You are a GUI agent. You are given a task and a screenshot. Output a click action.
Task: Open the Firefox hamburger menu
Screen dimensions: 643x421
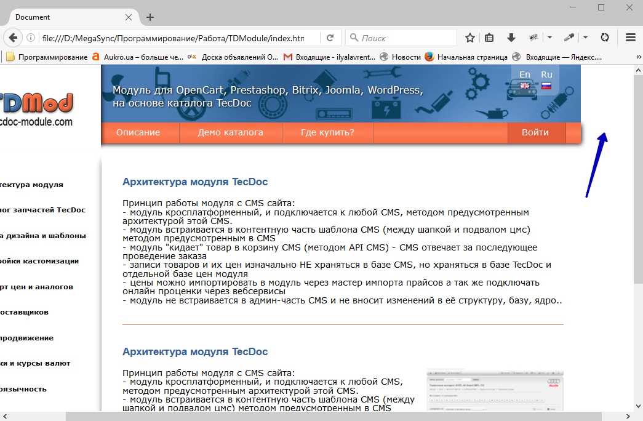click(x=630, y=38)
